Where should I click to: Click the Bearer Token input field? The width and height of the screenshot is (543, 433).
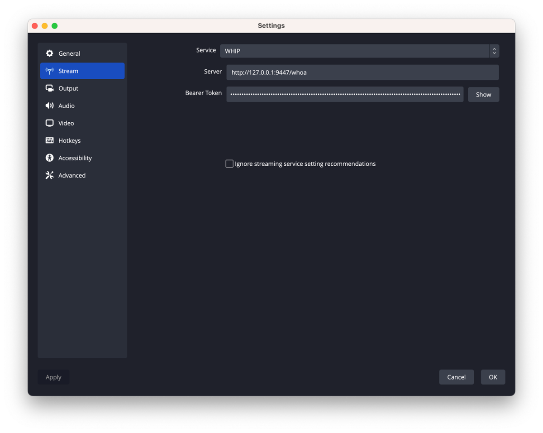[345, 94]
